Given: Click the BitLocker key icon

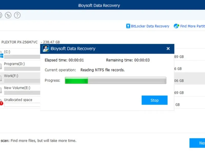Looking at the screenshot, I should point(128,26).
